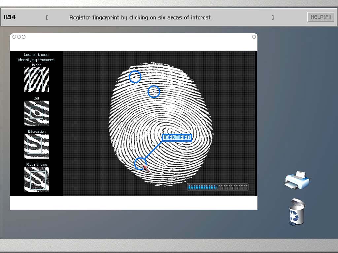Click the 11:34 timer display

coord(10,17)
